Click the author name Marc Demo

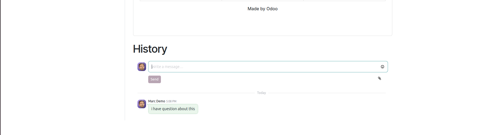coord(157,101)
